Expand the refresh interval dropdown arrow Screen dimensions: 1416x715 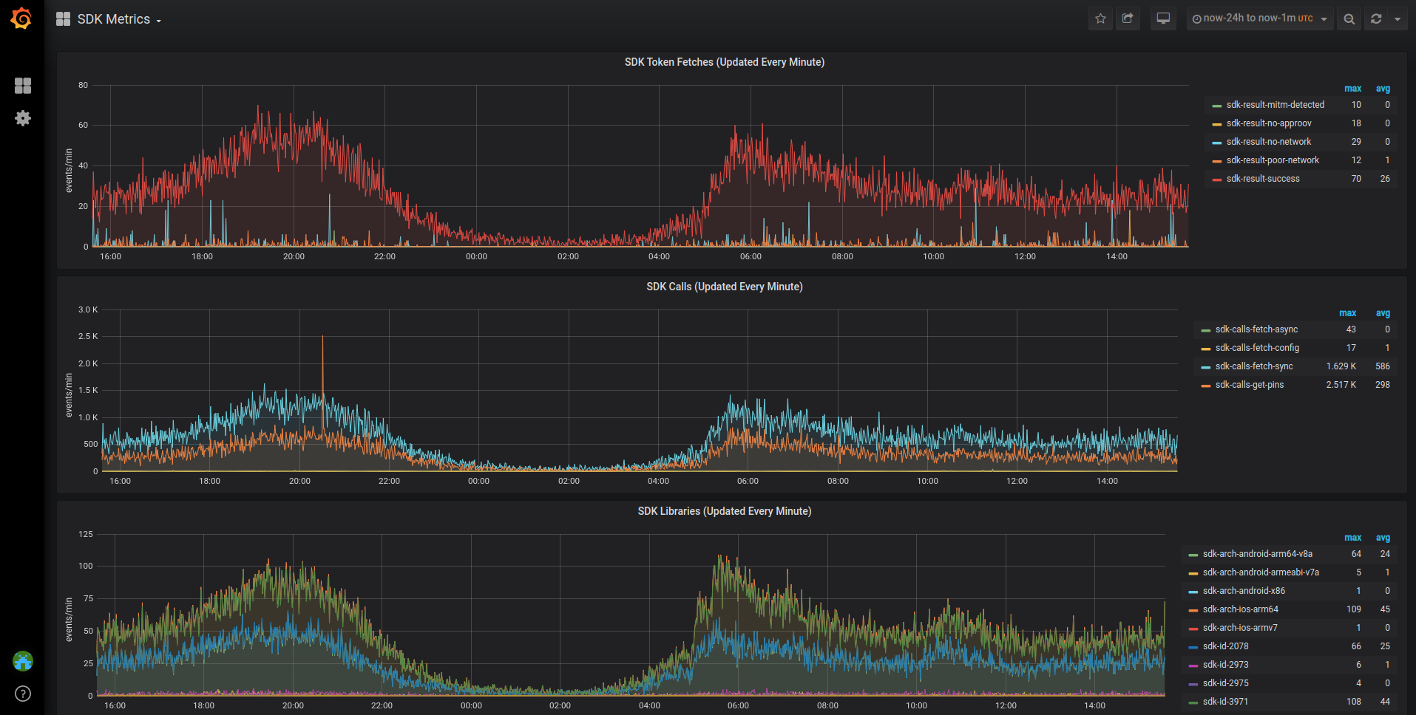click(1397, 18)
